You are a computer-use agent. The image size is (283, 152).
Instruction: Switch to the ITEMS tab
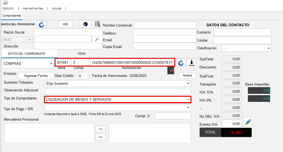pos(82,54)
